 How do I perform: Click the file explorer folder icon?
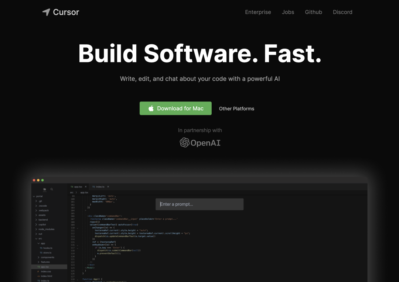tap(45, 189)
